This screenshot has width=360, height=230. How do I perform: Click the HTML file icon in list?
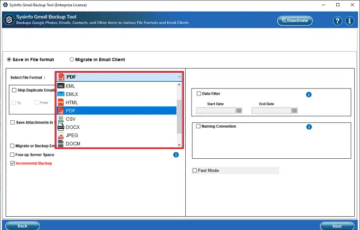click(61, 102)
